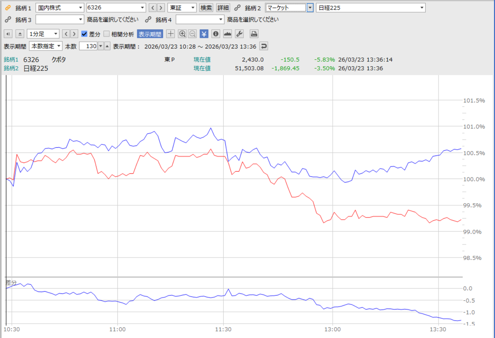495x338 pixels.
Task: Increase 本数 with the up stepper arrow
Action: pyautogui.click(x=107, y=46)
